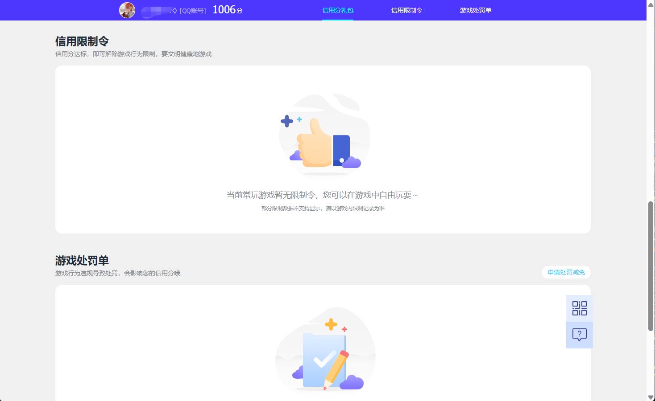Go to the 游戏处罚单 tab
This screenshot has height=401, width=655.
click(x=476, y=10)
